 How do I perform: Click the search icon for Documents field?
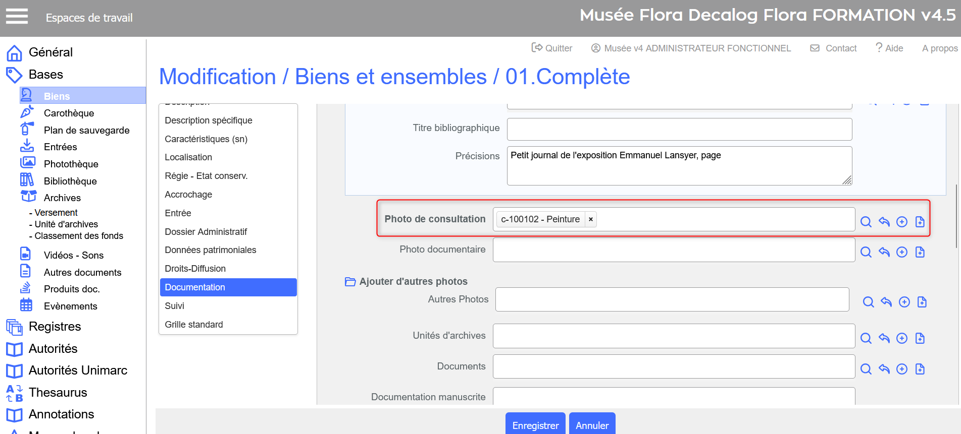pos(866,369)
